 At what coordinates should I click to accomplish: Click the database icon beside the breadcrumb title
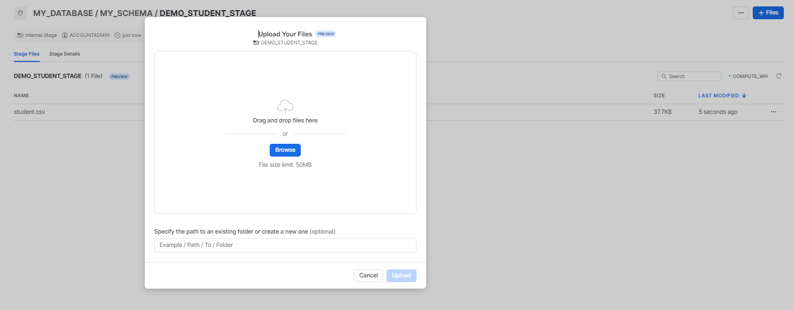tap(20, 12)
